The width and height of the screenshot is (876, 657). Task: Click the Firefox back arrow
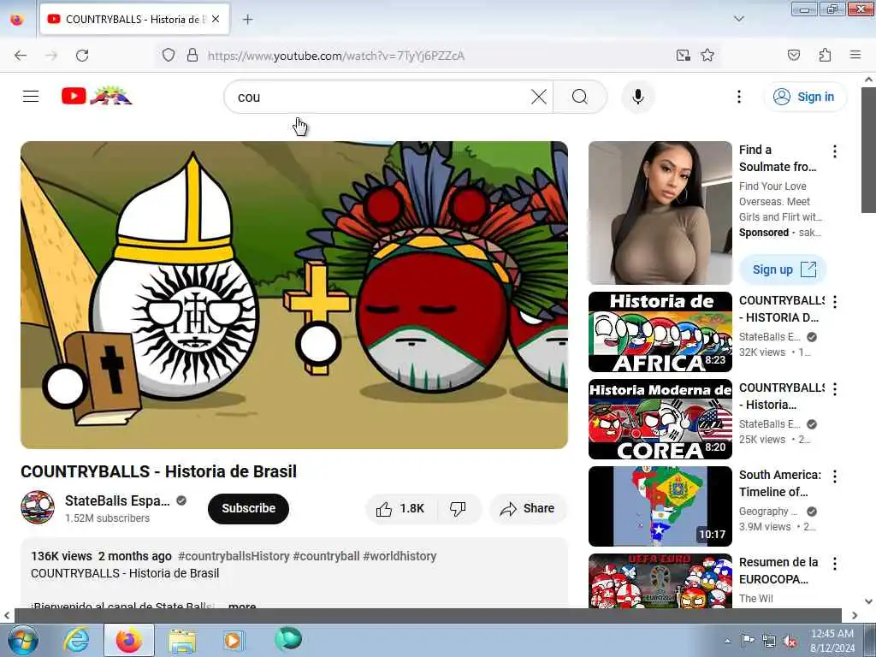(21, 56)
